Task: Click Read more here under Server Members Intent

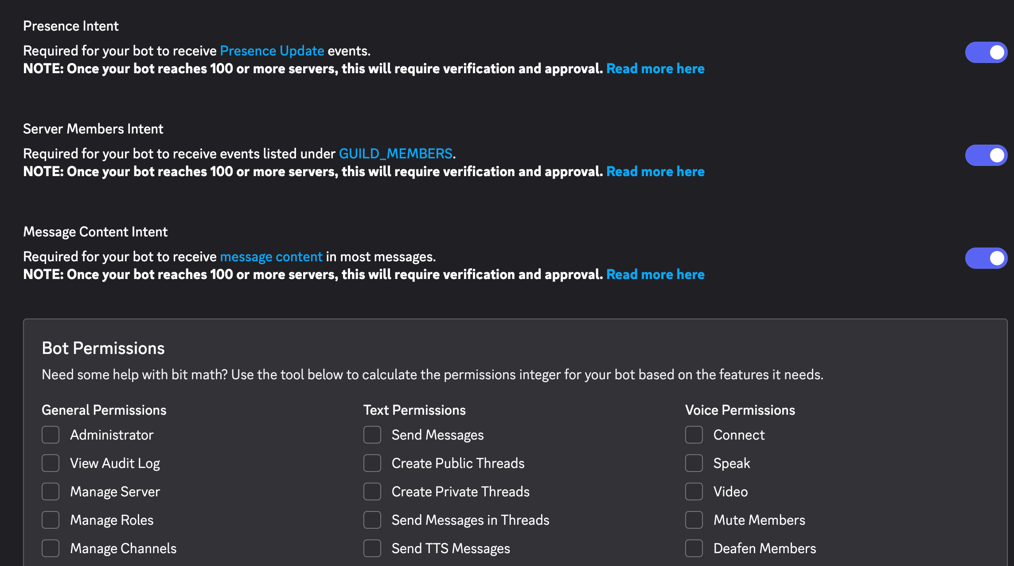Action: tap(655, 172)
